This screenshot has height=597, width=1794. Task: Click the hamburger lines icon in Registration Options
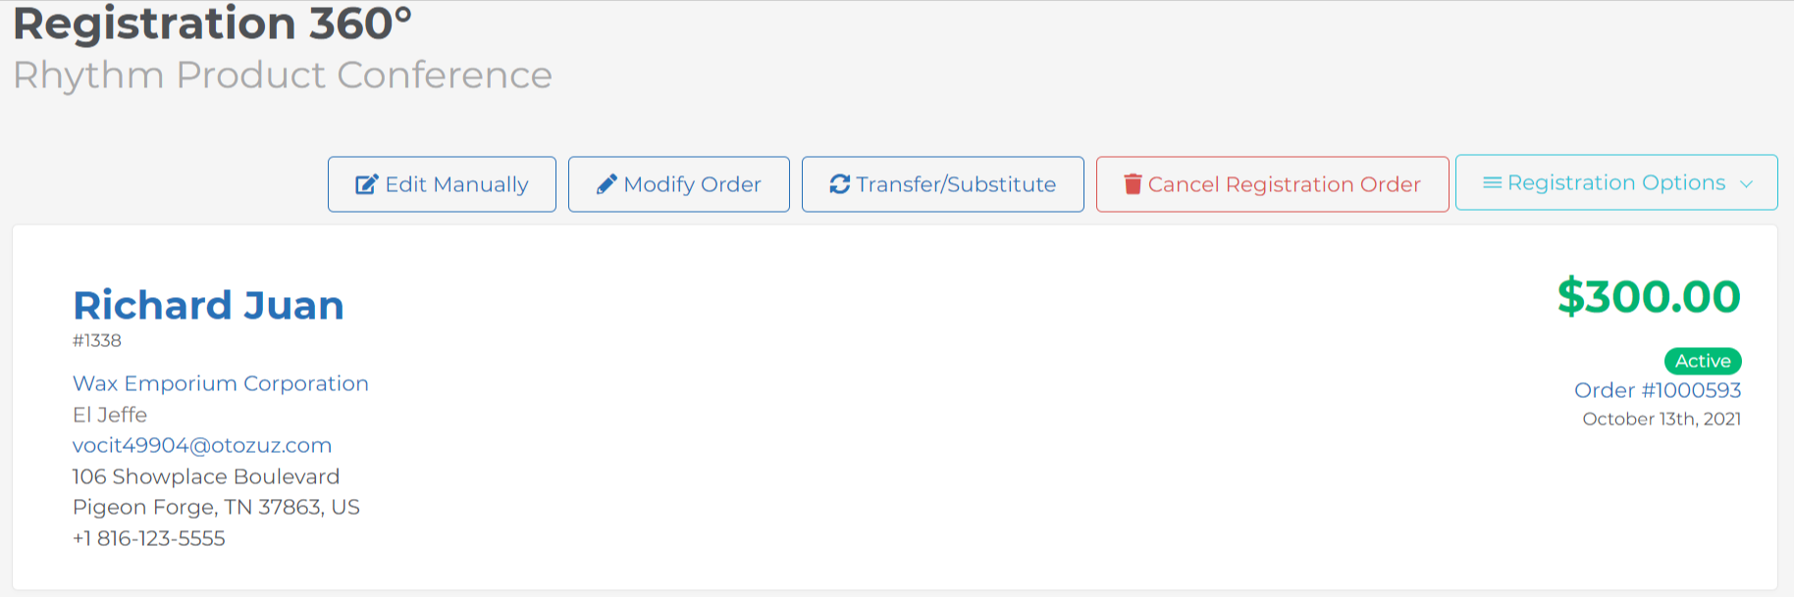[x=1492, y=182]
